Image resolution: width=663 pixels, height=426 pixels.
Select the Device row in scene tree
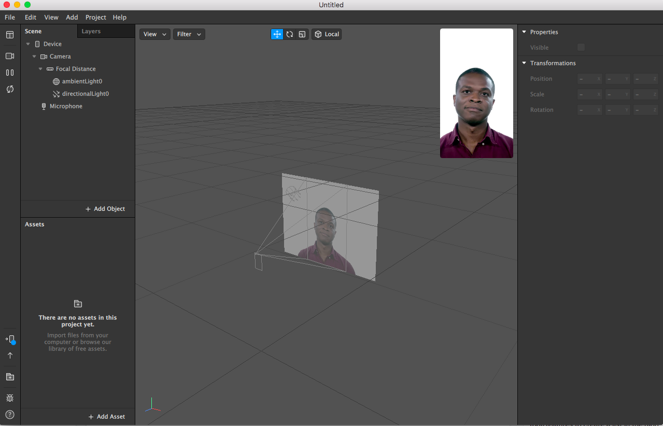[78, 44]
